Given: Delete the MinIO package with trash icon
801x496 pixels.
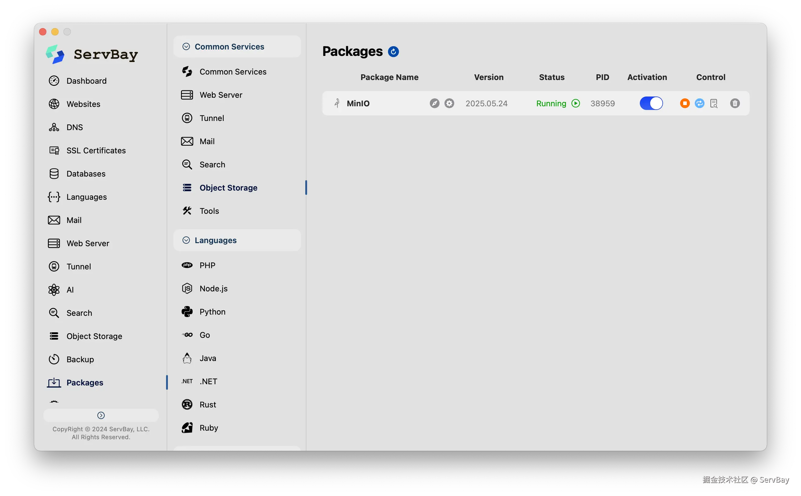Looking at the screenshot, I should coord(735,103).
